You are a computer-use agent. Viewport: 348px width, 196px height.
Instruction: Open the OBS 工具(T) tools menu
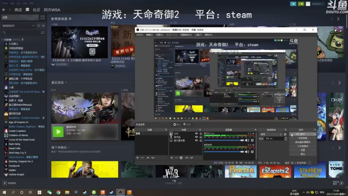[x=198, y=35]
